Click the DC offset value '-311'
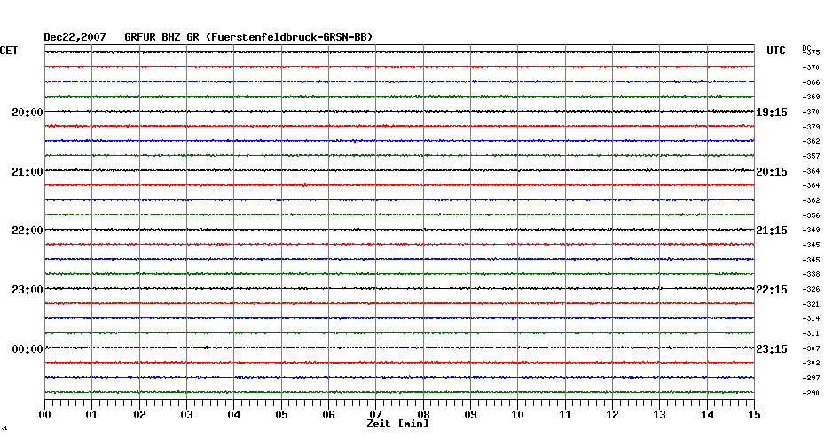Image resolution: width=825 pixels, height=438 pixels. pyautogui.click(x=812, y=334)
